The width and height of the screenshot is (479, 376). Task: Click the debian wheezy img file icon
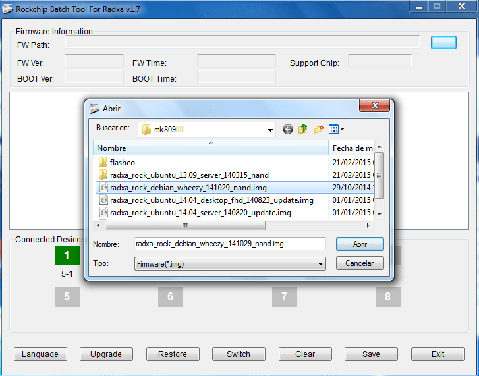point(103,188)
